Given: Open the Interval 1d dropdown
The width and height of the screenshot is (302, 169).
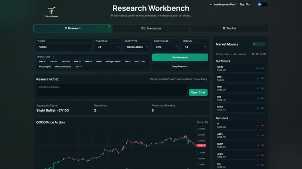Looking at the screenshot, I should click(x=194, y=47).
